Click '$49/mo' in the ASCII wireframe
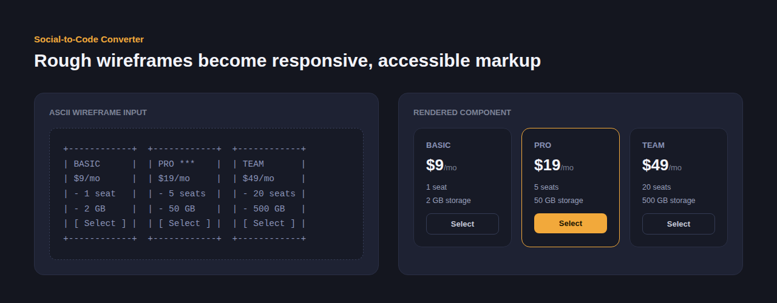This screenshot has width=777, height=303. (258, 178)
